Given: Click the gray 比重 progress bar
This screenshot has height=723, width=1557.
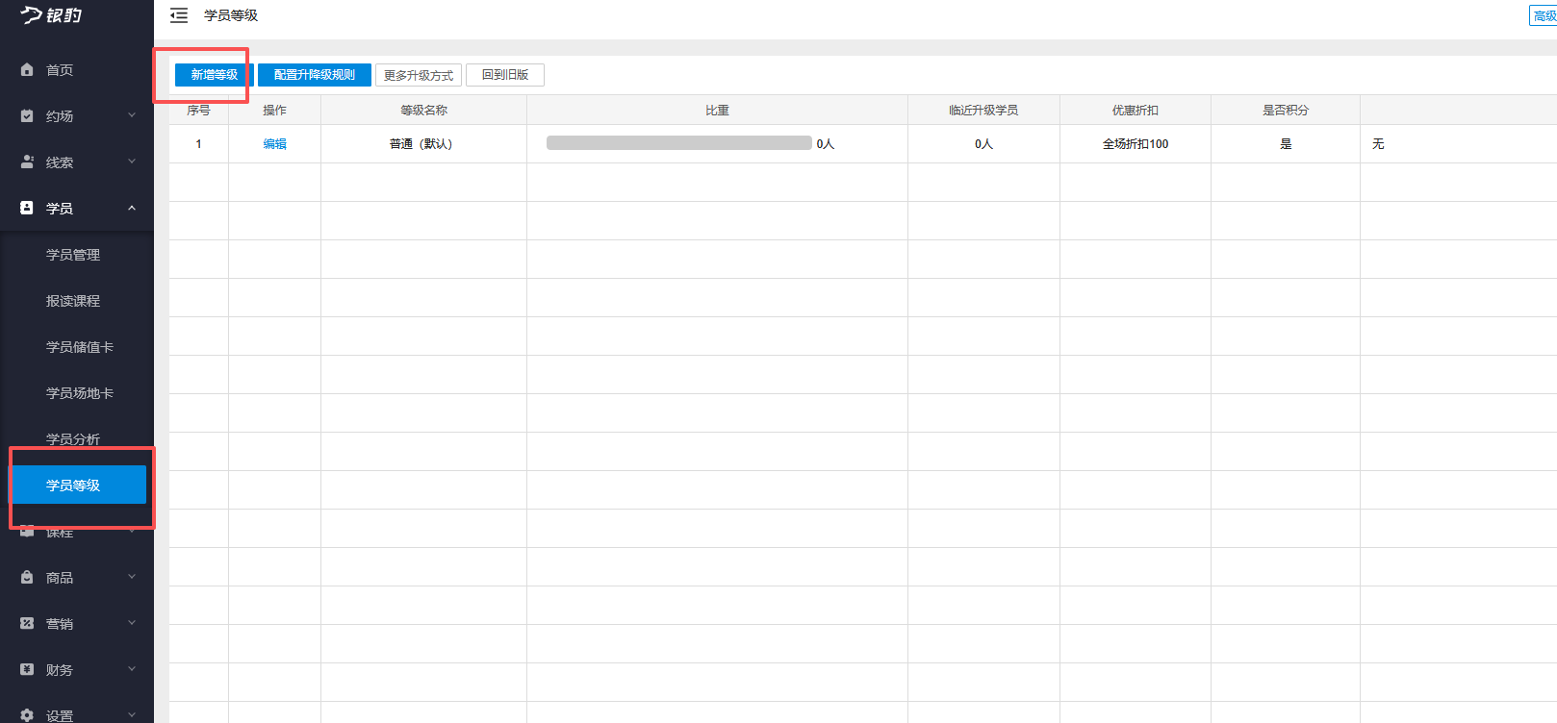Looking at the screenshot, I should tap(678, 143).
